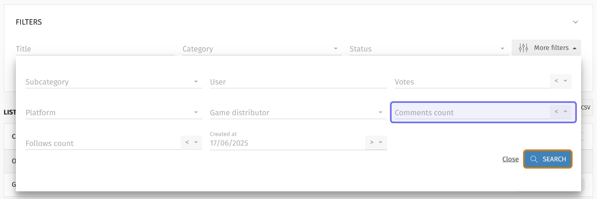The width and height of the screenshot is (597, 199).
Task: Expand the Subcategory dropdown
Action: pos(114,82)
